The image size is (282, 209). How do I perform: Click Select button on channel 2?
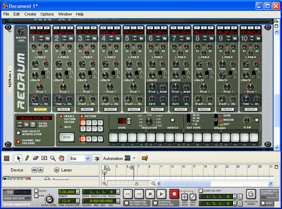64,110
